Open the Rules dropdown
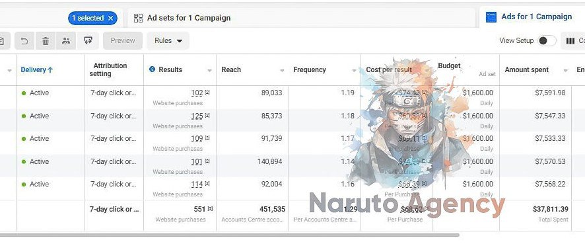 coord(168,41)
